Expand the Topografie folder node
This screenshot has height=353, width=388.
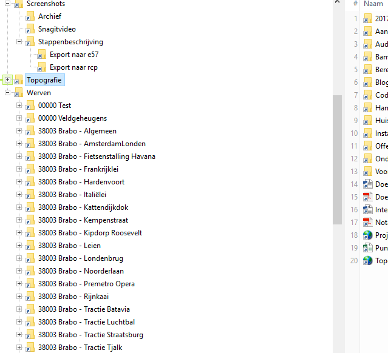click(7, 80)
